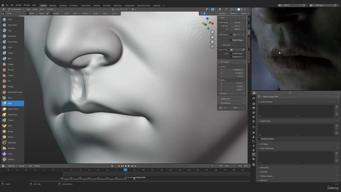The height and width of the screenshot is (192, 341).
Task: Toggle the Local Camera checkbox
Action: coord(231,35)
